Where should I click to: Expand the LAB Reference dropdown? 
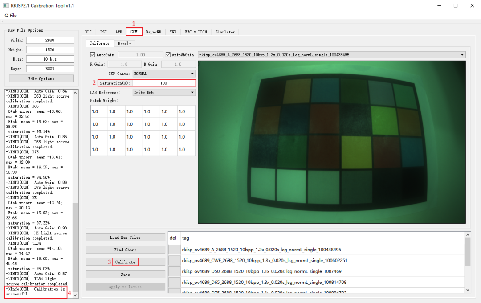pos(164,92)
